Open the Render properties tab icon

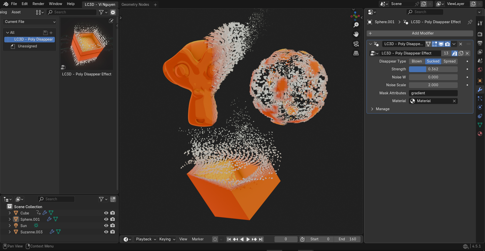[x=480, y=34]
